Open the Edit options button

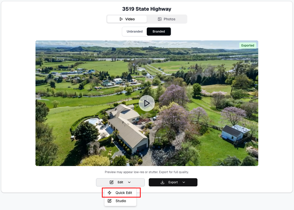tap(120, 182)
